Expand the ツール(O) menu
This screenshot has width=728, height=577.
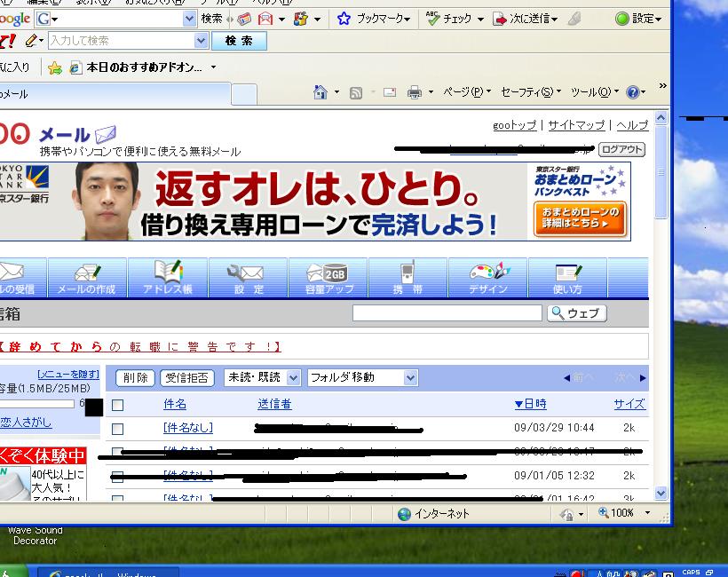(x=594, y=92)
